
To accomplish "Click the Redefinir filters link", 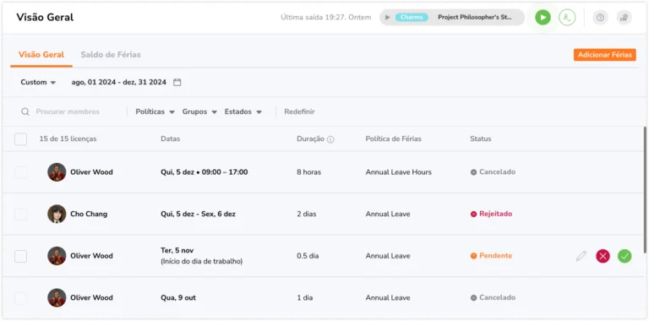I will [299, 112].
